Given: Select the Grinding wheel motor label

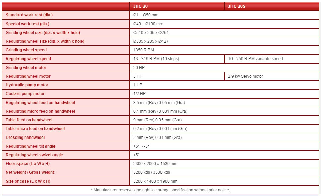Looking at the screenshot, I should pyautogui.click(x=26, y=68).
